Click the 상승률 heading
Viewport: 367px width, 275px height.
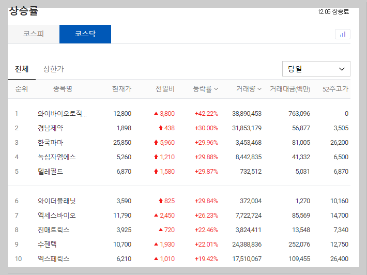click(23, 11)
